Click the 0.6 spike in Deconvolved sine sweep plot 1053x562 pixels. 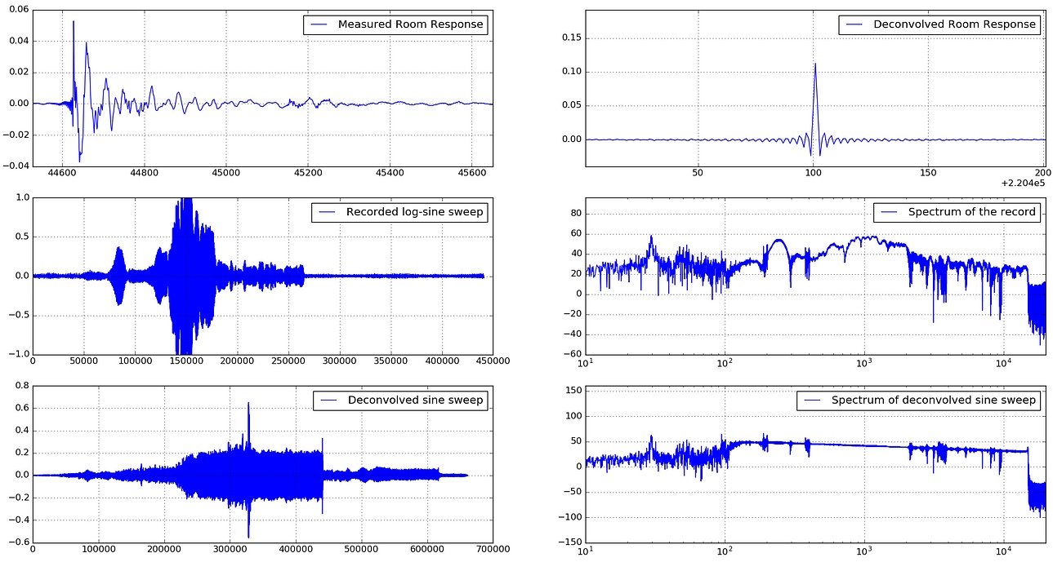248,404
